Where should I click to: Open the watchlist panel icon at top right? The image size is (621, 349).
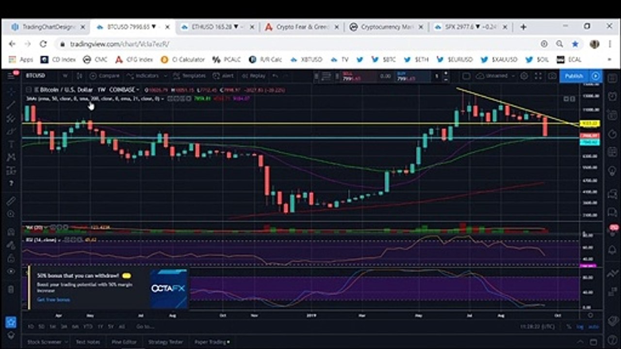tap(612, 78)
